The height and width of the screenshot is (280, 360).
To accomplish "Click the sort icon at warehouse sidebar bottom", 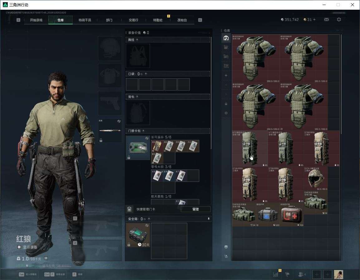I will tap(226, 256).
